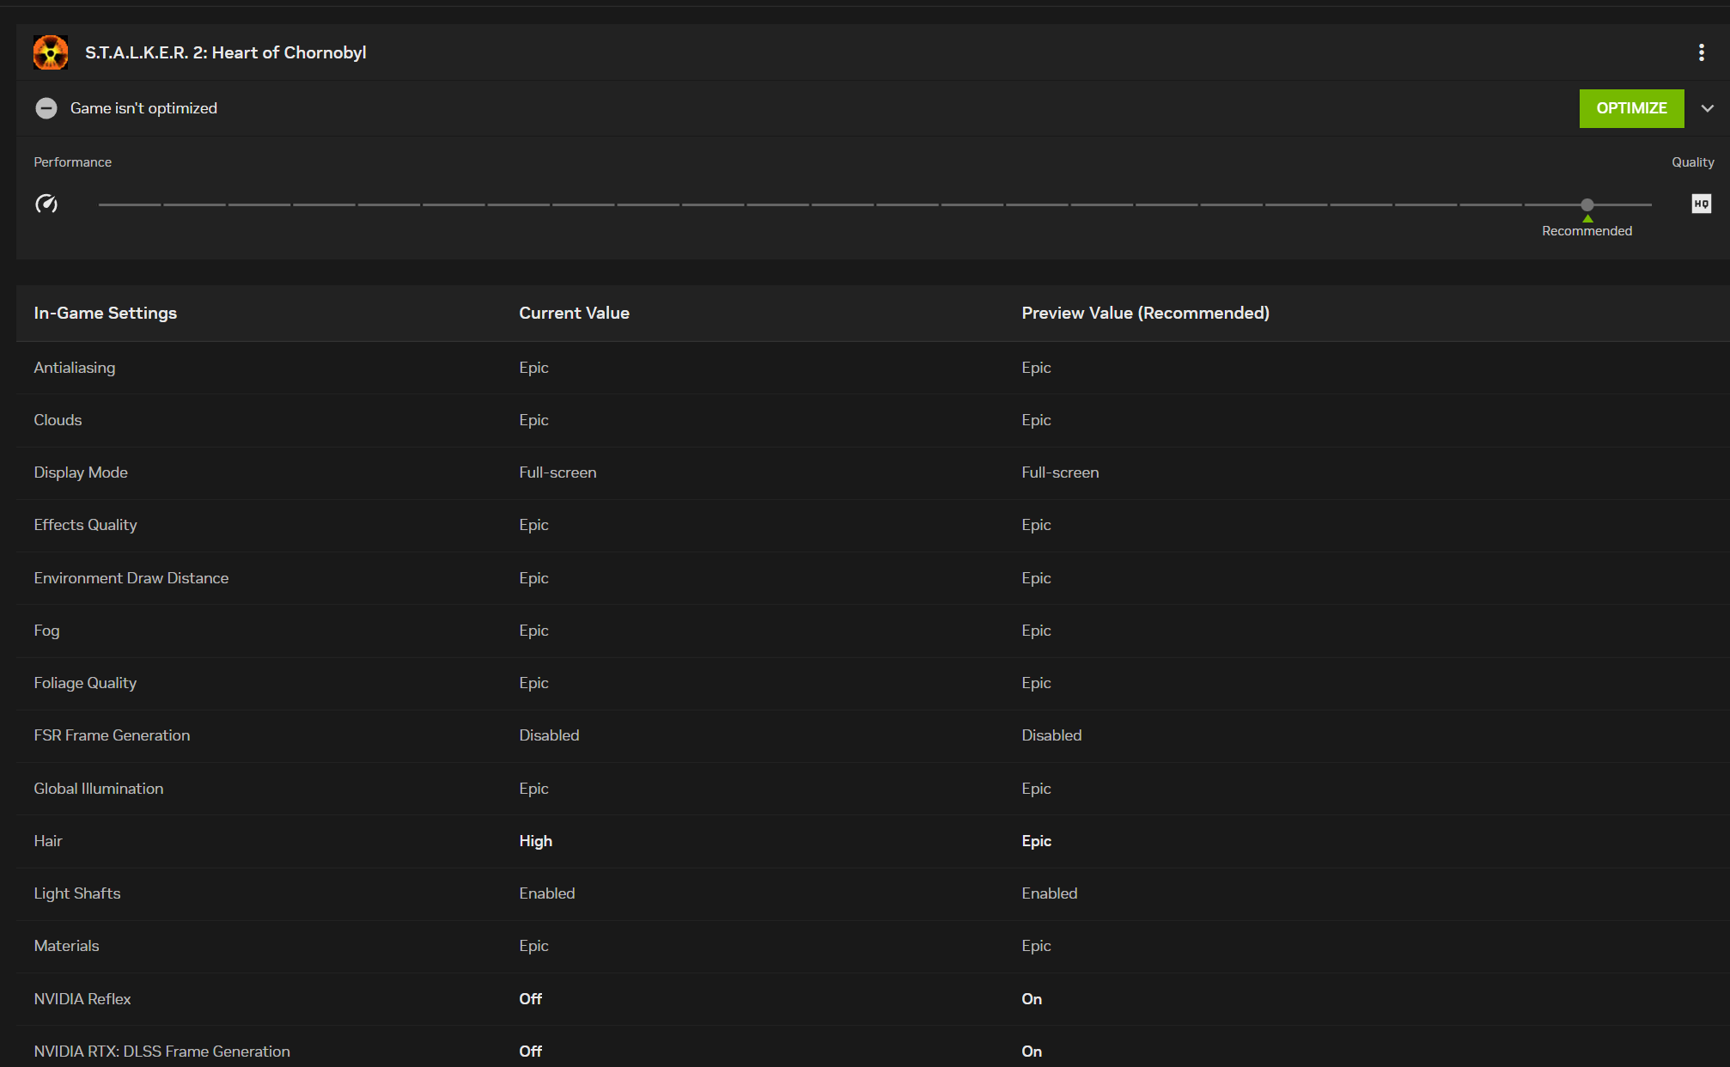
Task: Click the S.T.A.L.K.E.R. 2 game icon
Action: [x=51, y=52]
